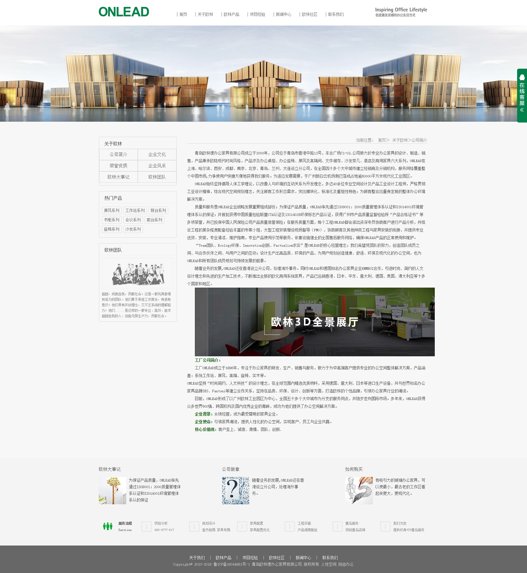Open the 欧林3D全景展厅 banner image

coord(315,322)
